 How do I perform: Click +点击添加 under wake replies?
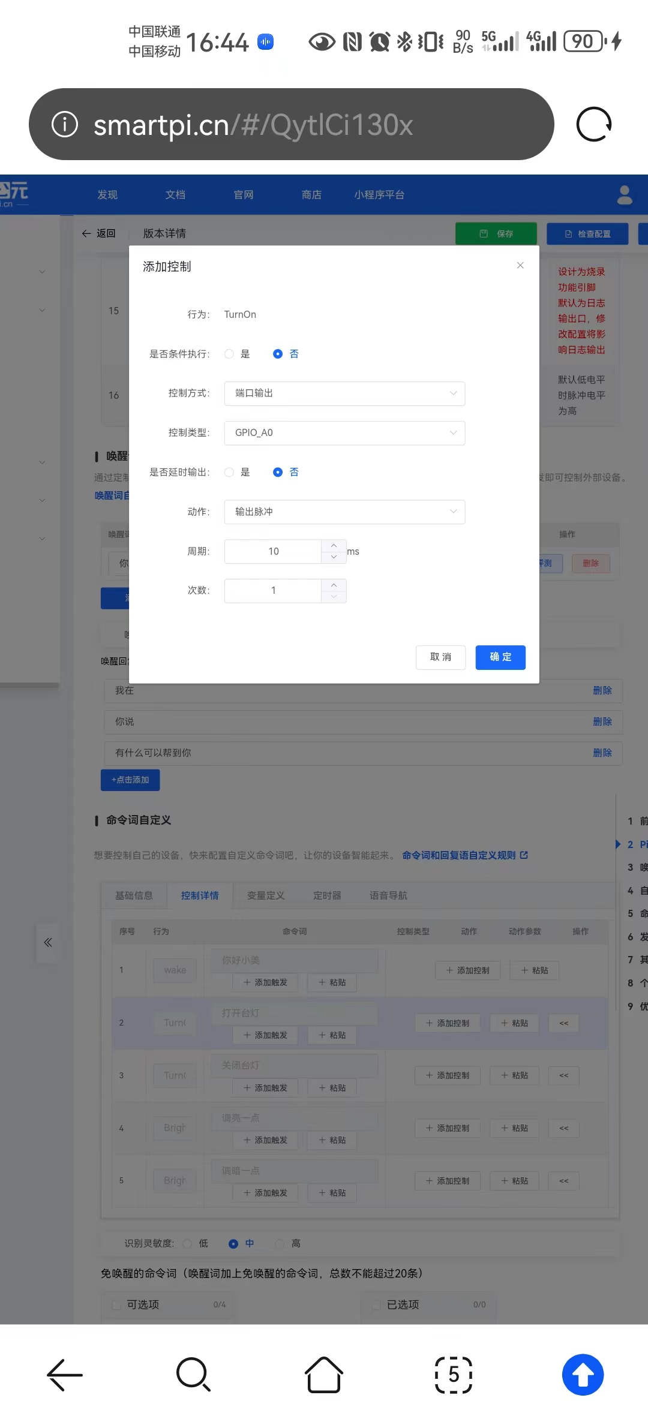tap(130, 780)
